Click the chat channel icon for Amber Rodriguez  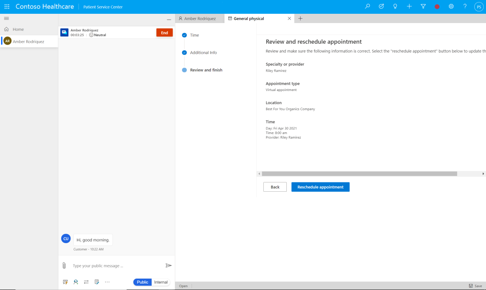pyautogui.click(x=64, y=32)
